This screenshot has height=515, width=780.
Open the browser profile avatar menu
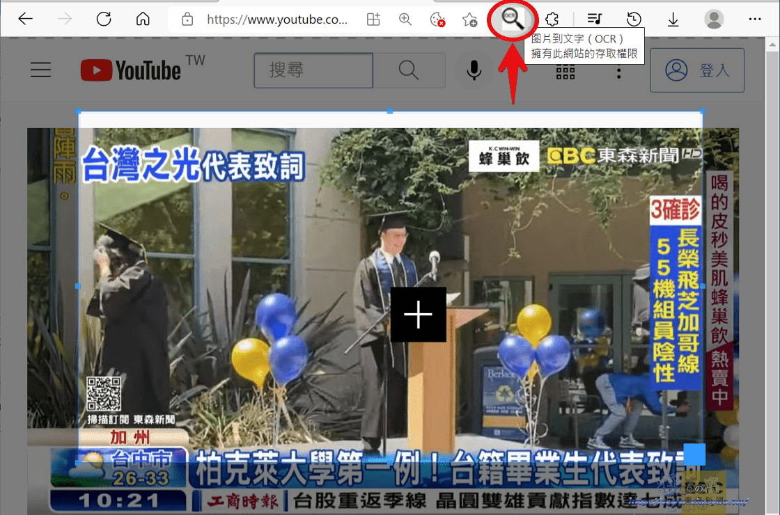[x=714, y=19]
